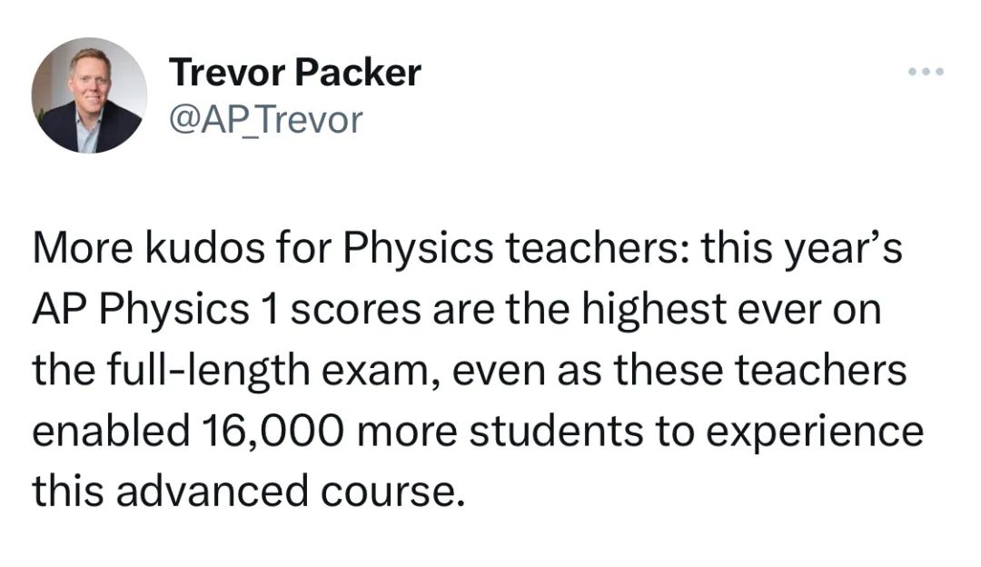Click 'advanced course.' ending the tweet

291,492
